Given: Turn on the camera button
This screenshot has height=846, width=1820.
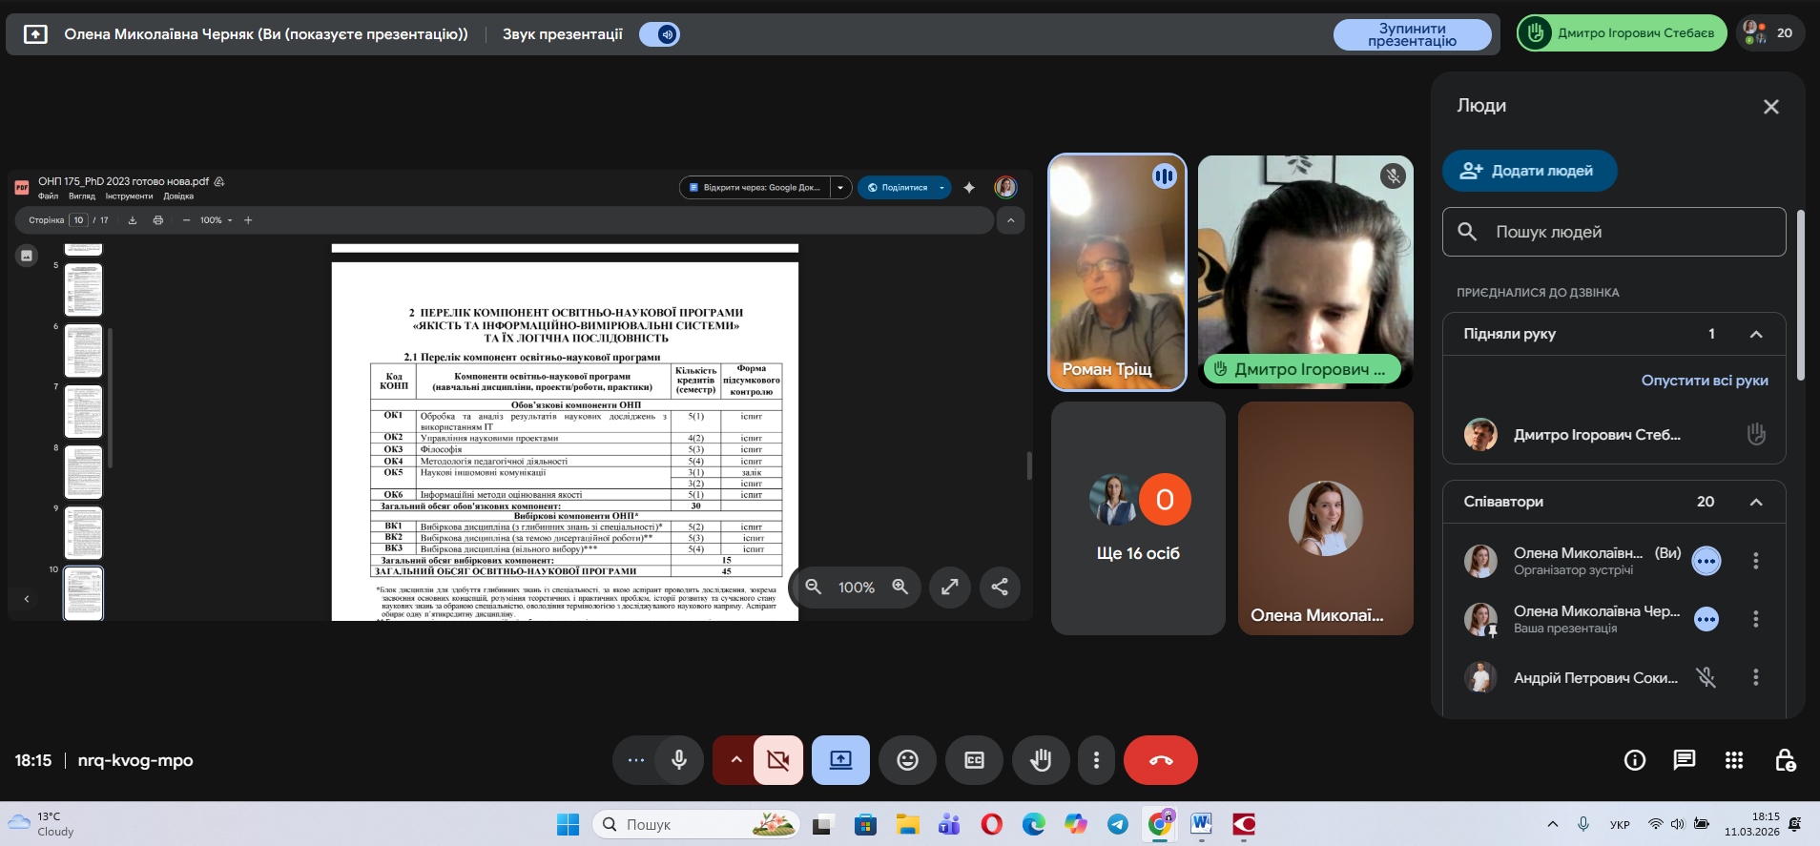Looking at the screenshot, I should tap(778, 760).
